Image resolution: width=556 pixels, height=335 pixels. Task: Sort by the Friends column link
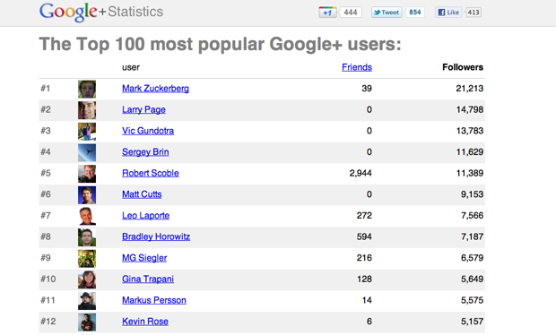click(357, 67)
